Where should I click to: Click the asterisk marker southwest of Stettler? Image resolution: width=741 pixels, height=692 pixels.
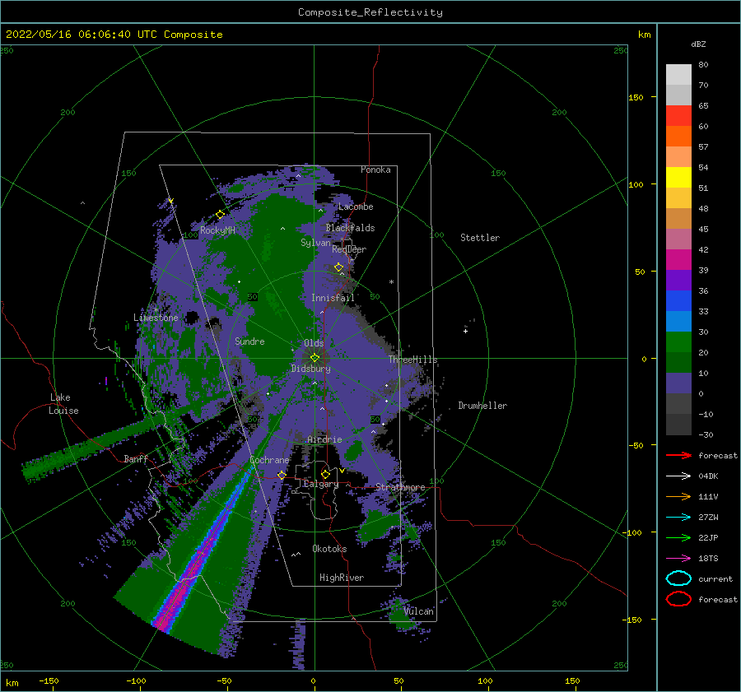click(391, 282)
